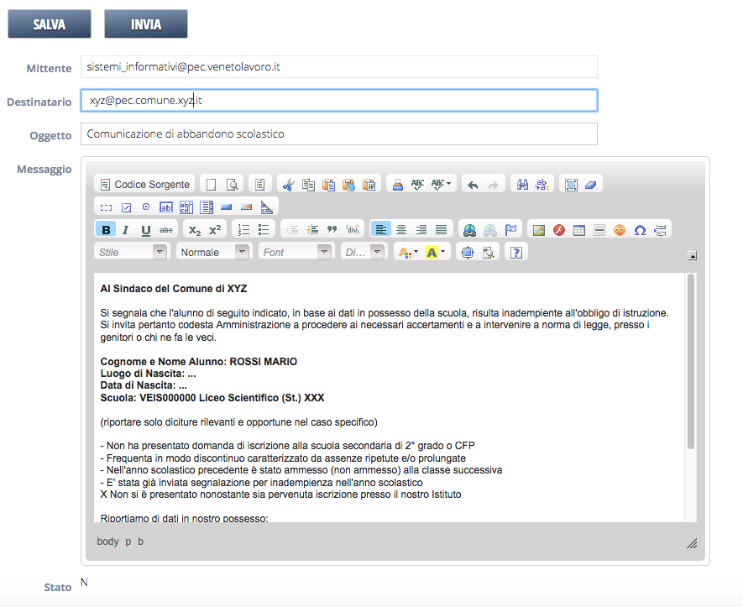Click the cut scissors icon
Image resolution: width=743 pixels, height=607 pixels.
(x=288, y=184)
